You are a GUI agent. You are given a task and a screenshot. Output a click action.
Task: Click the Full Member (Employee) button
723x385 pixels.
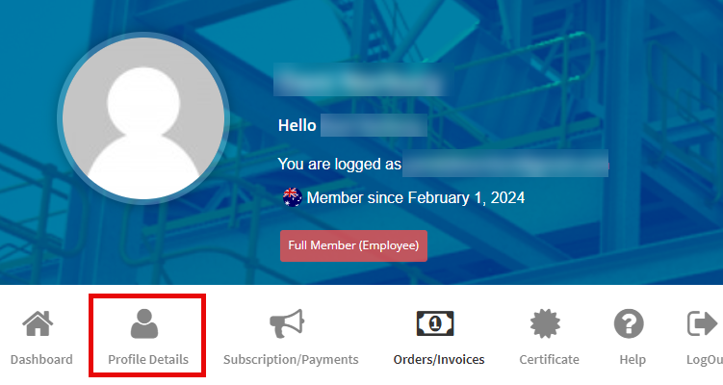[x=353, y=245]
